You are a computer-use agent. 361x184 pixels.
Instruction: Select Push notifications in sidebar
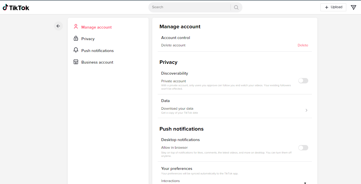(x=98, y=51)
